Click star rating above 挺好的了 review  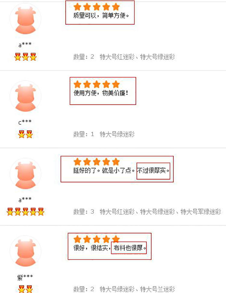coord(96,162)
